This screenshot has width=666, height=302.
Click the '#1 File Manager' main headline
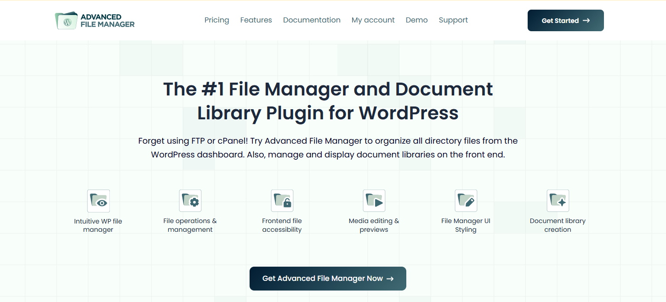pos(328,101)
